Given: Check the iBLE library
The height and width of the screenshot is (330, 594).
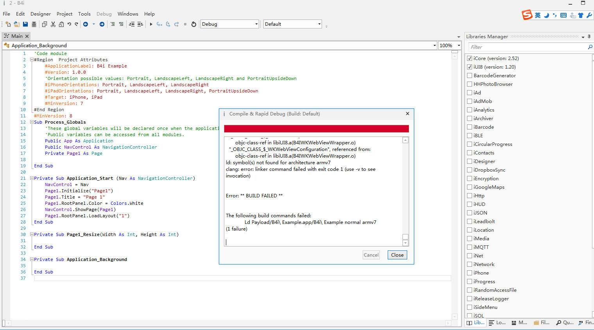Looking at the screenshot, I should 470,136.
